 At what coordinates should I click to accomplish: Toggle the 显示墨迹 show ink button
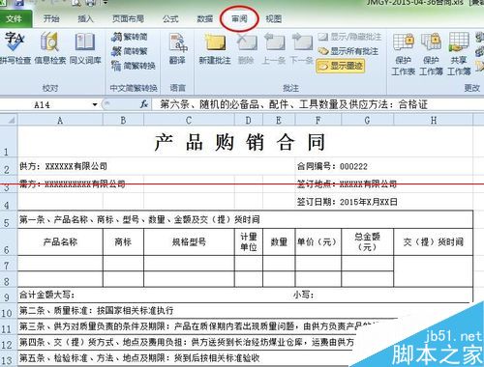(341, 66)
